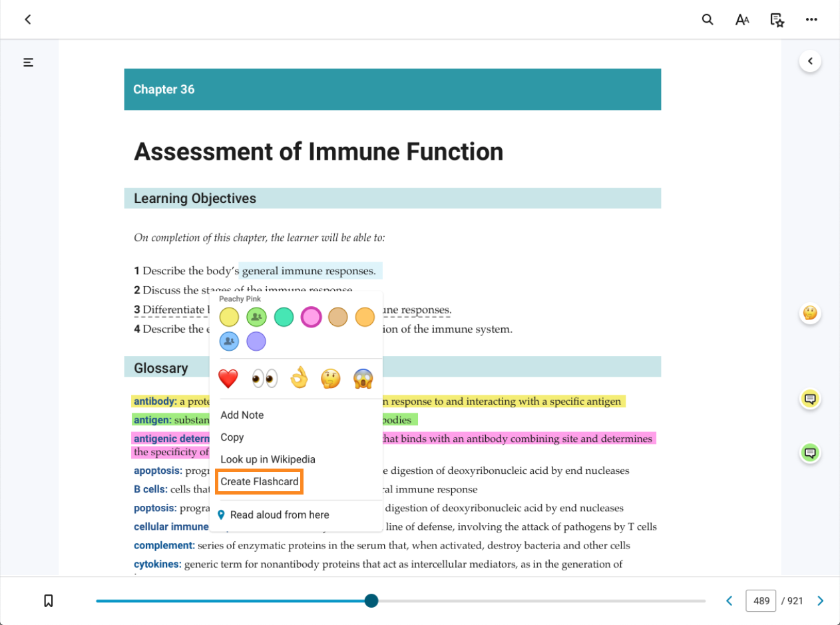
Task: Open table of contents menu icon
Action: pos(29,63)
